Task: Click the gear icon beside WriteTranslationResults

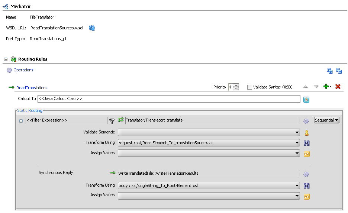Action: pos(306,174)
